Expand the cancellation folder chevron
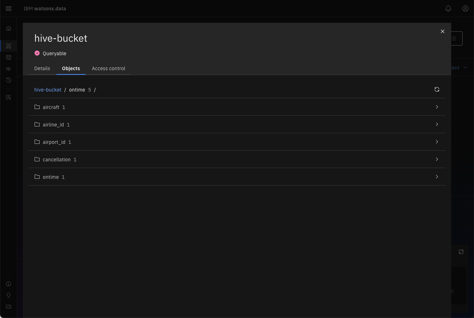Screen dimensions: 474x318 point(437,159)
